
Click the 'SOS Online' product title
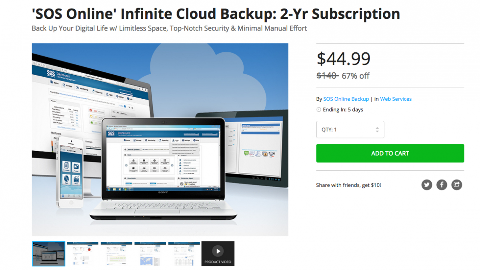pos(216,14)
